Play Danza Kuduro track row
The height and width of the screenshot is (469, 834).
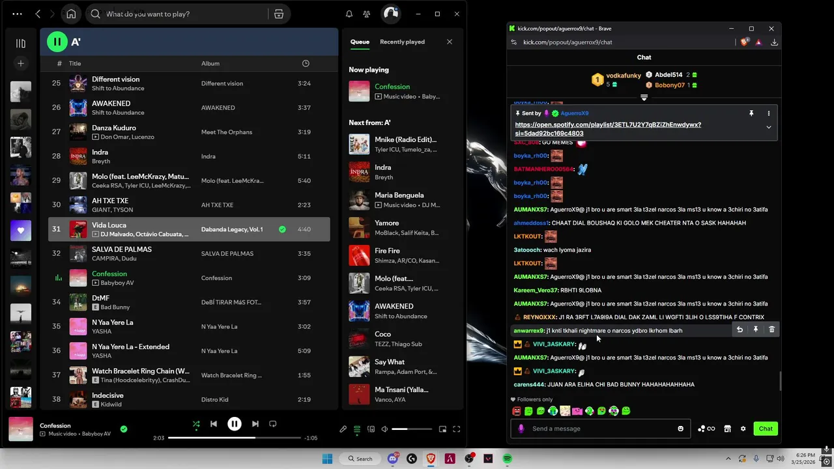(189, 132)
